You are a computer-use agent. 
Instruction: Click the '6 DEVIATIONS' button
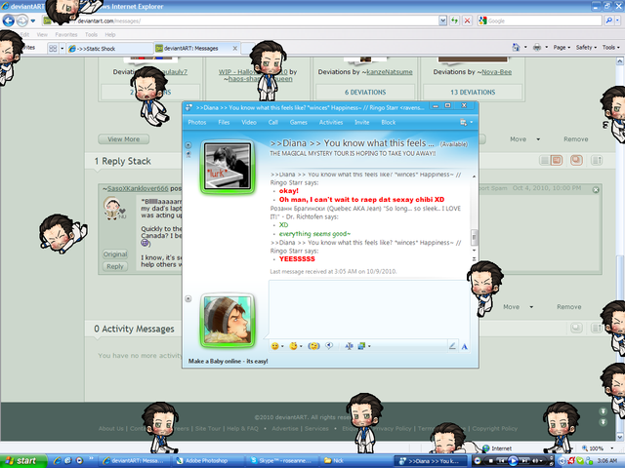[365, 93]
